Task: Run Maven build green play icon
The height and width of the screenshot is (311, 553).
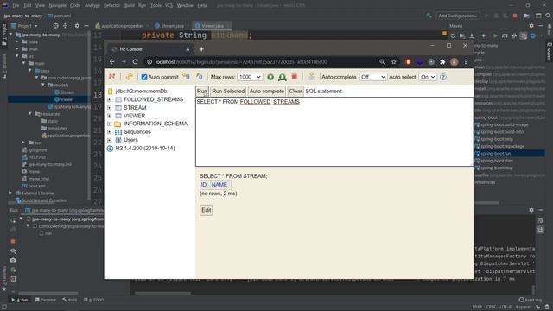Action: (495, 35)
